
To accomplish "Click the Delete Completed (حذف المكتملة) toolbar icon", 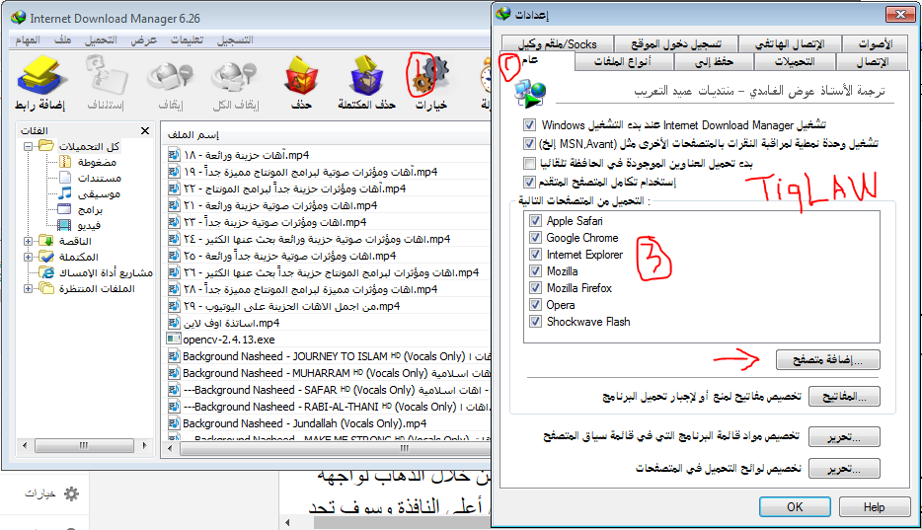I will coord(366,75).
